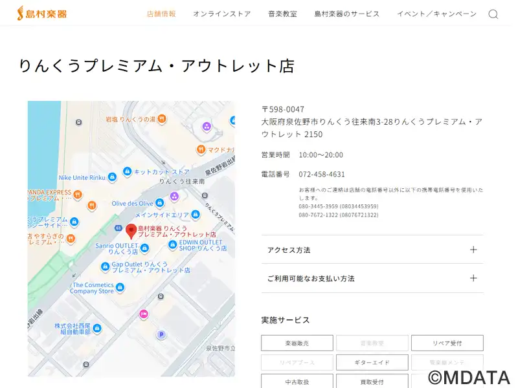Click the search magnifier icon in header
This screenshot has width=518, height=388.
click(493, 14)
